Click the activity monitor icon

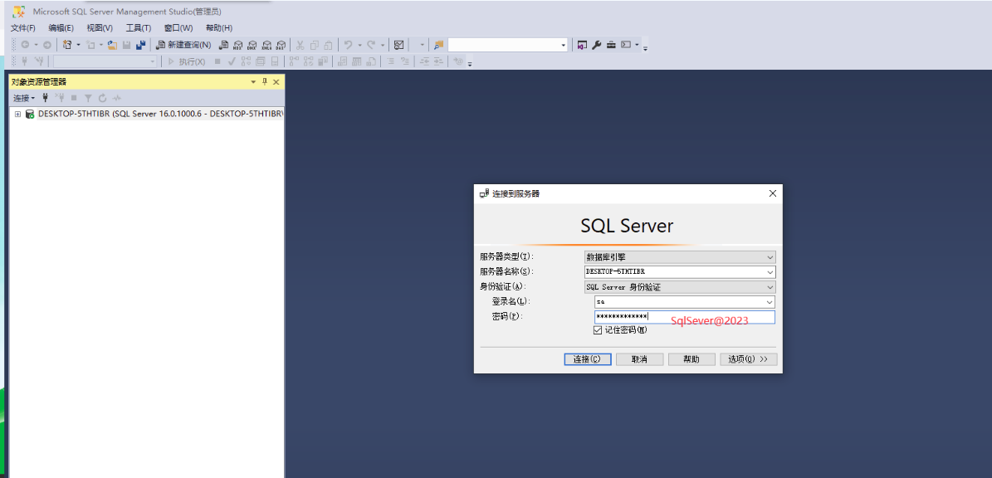coord(398,45)
